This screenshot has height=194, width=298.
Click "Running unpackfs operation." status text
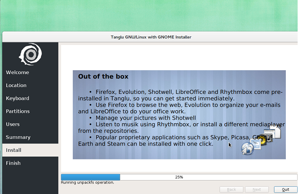click(87, 182)
